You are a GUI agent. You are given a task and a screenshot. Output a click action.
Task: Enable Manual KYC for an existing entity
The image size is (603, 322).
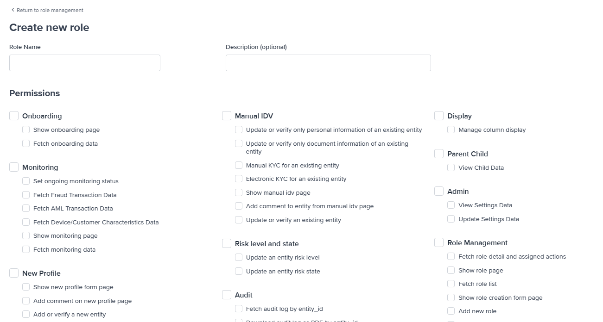(x=239, y=165)
